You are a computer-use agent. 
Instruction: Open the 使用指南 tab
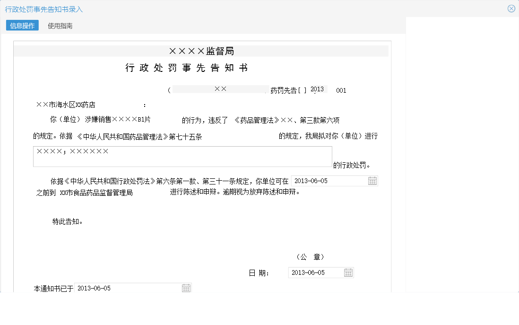point(59,26)
